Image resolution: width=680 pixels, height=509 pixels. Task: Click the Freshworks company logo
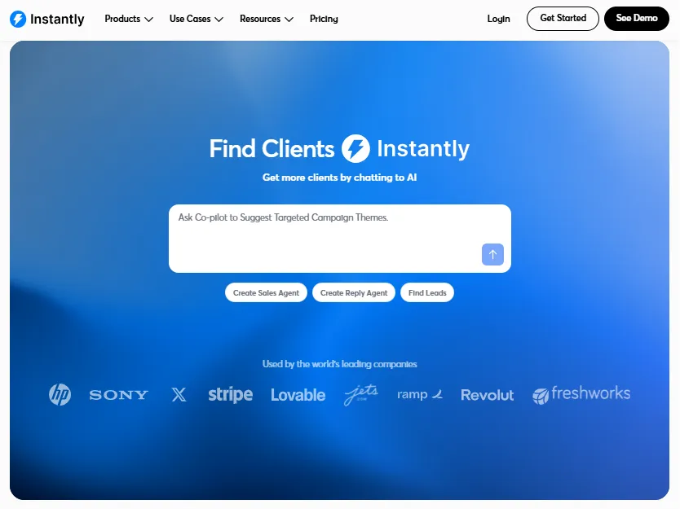coord(581,395)
